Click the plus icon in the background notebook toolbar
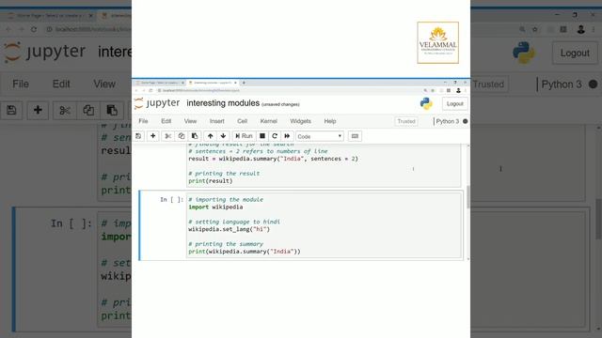The height and width of the screenshot is (338, 602). pyautogui.click(x=38, y=111)
